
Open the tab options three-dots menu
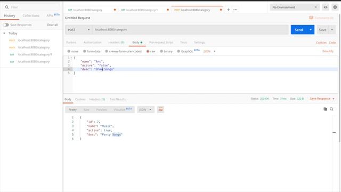coord(236,10)
